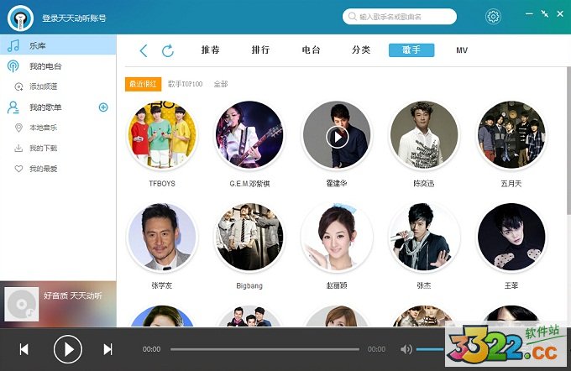Click 登录天天动听账号 login link
The image size is (571, 371).
74,18
